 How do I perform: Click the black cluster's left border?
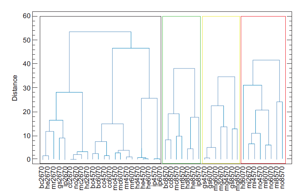pyautogui.click(x=40, y=90)
